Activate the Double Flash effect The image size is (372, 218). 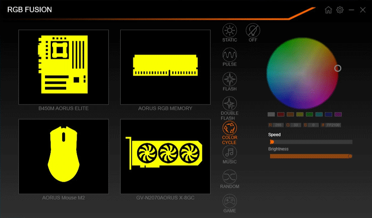tap(230, 108)
